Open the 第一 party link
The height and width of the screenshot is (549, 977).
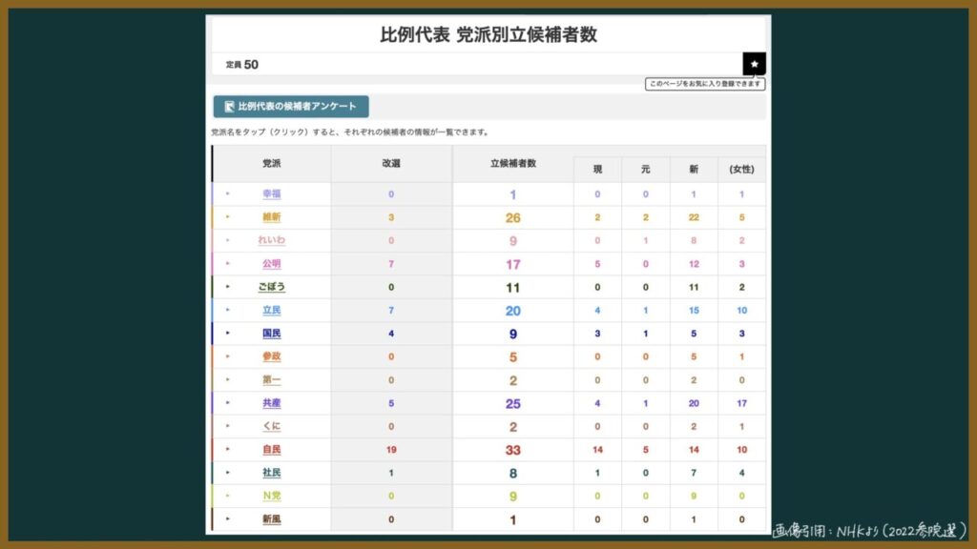point(272,380)
